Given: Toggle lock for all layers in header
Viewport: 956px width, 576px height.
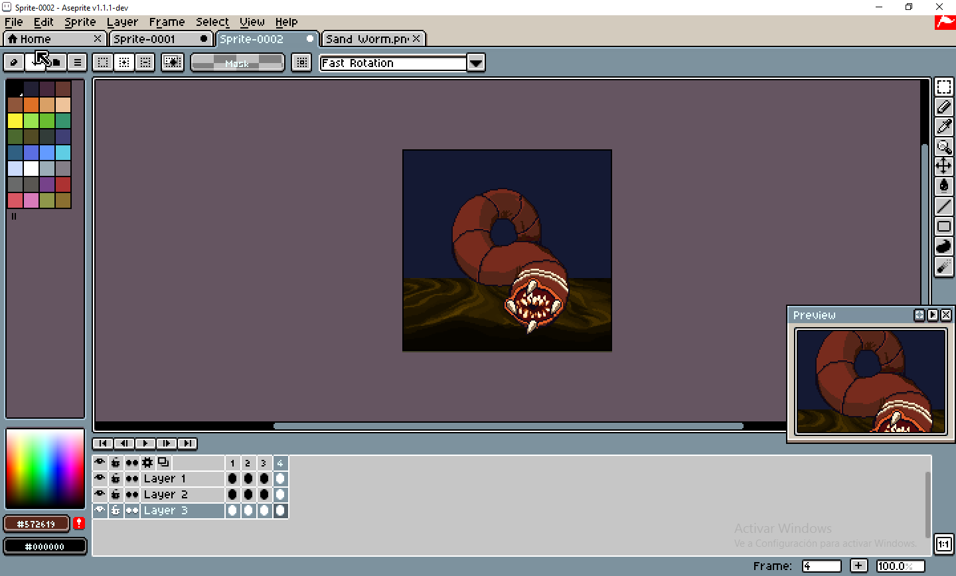Looking at the screenshot, I should point(116,463).
